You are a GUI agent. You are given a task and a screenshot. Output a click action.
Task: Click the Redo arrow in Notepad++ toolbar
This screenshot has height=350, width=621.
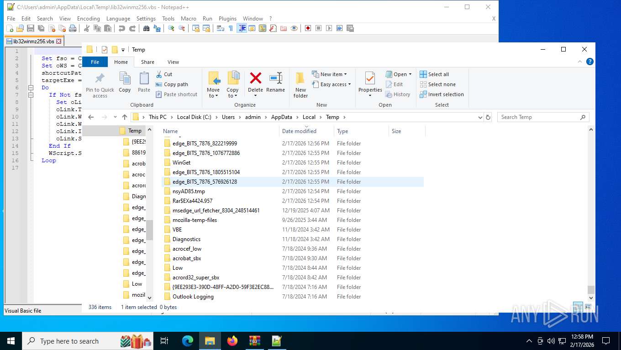pos(132,28)
